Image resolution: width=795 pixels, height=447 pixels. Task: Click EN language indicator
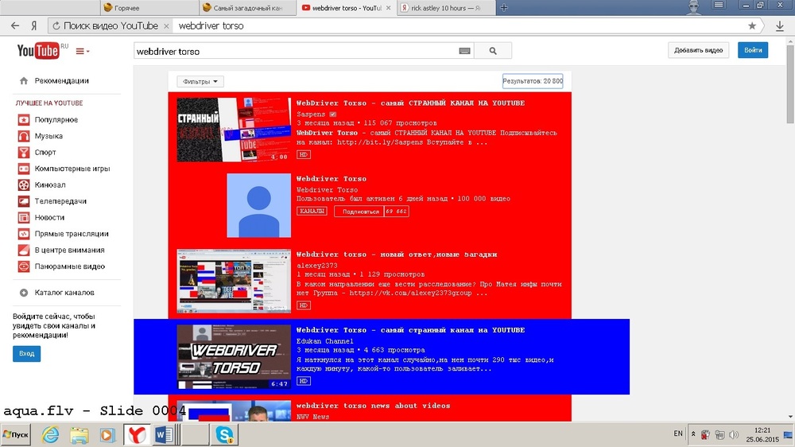click(678, 433)
